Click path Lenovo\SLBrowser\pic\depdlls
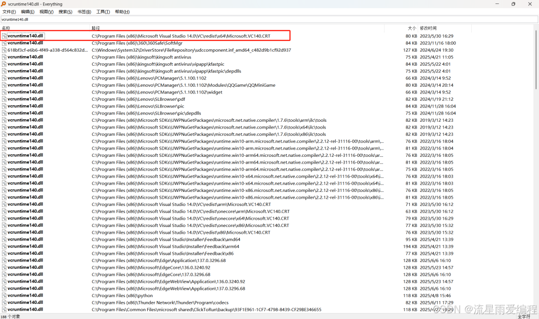 pos(146,113)
